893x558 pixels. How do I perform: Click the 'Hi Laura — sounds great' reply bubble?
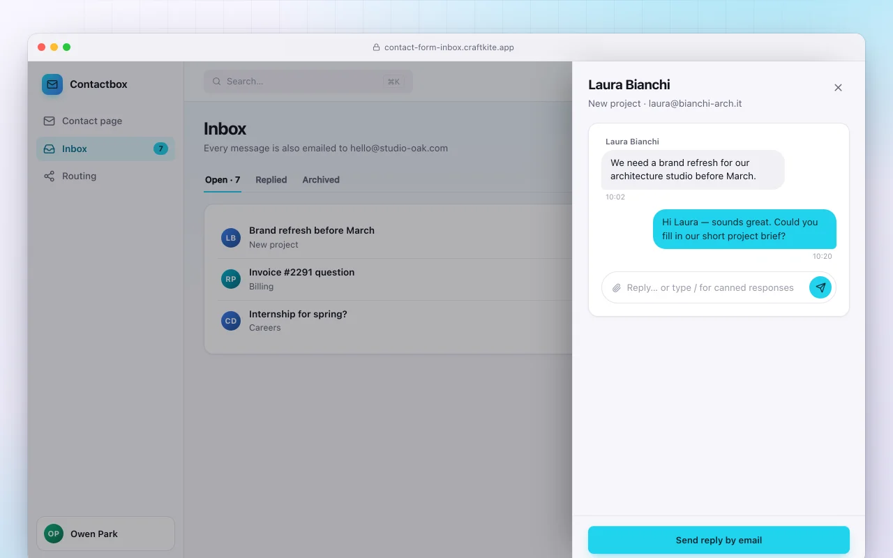tap(744, 229)
